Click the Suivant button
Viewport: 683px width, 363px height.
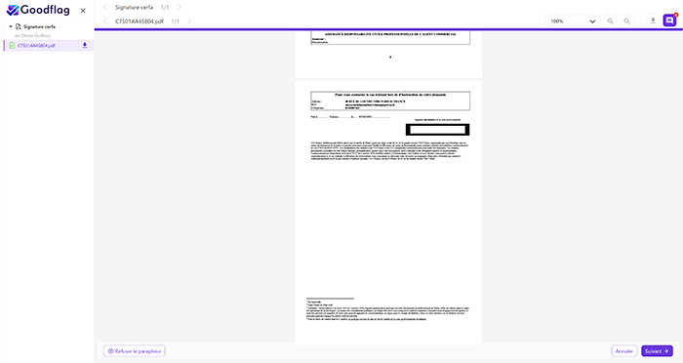point(657,350)
